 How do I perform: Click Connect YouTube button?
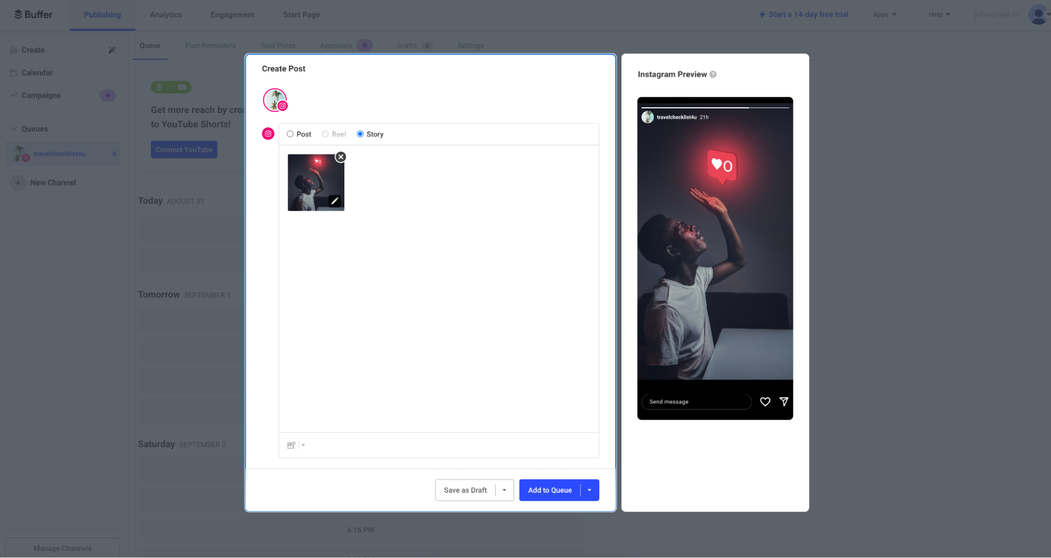pos(184,150)
